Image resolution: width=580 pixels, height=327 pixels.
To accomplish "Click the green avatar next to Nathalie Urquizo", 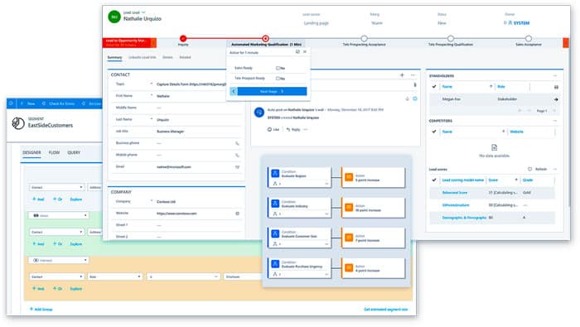I will pyautogui.click(x=114, y=17).
